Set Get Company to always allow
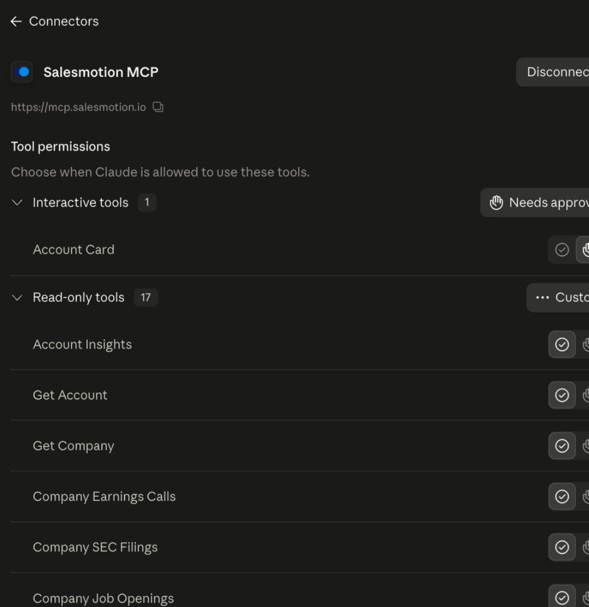The width and height of the screenshot is (589, 607). [x=562, y=446]
